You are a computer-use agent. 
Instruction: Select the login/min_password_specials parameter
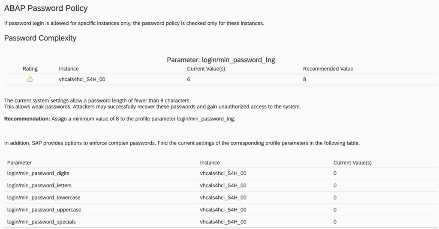pos(42,222)
